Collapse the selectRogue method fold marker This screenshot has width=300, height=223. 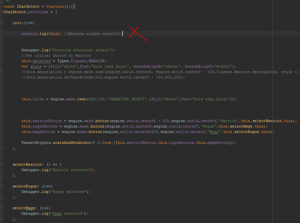pos(2,186)
